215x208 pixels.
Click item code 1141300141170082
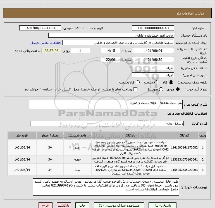184,147
